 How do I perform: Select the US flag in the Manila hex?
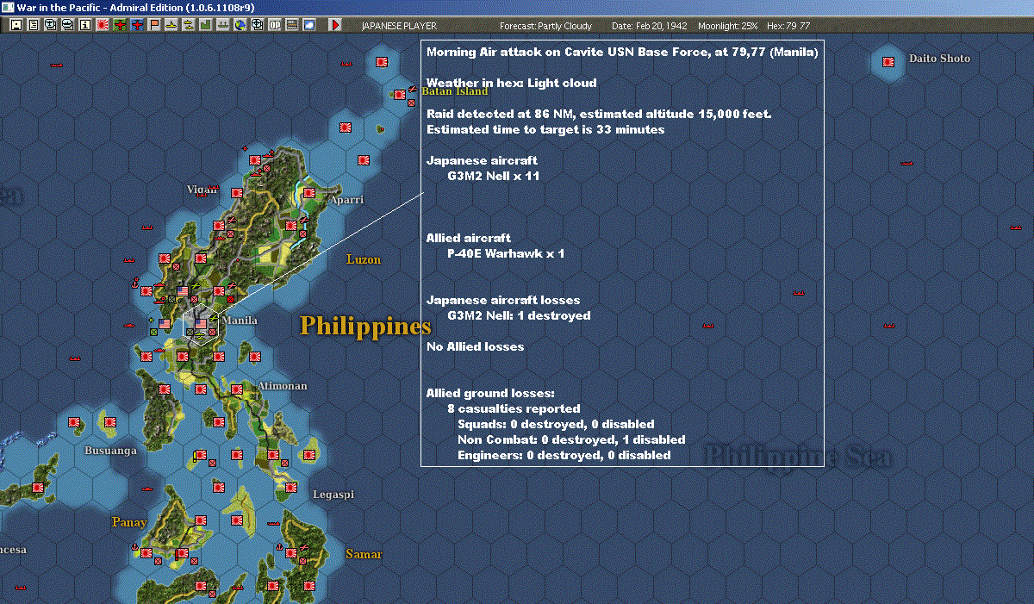pos(201,324)
